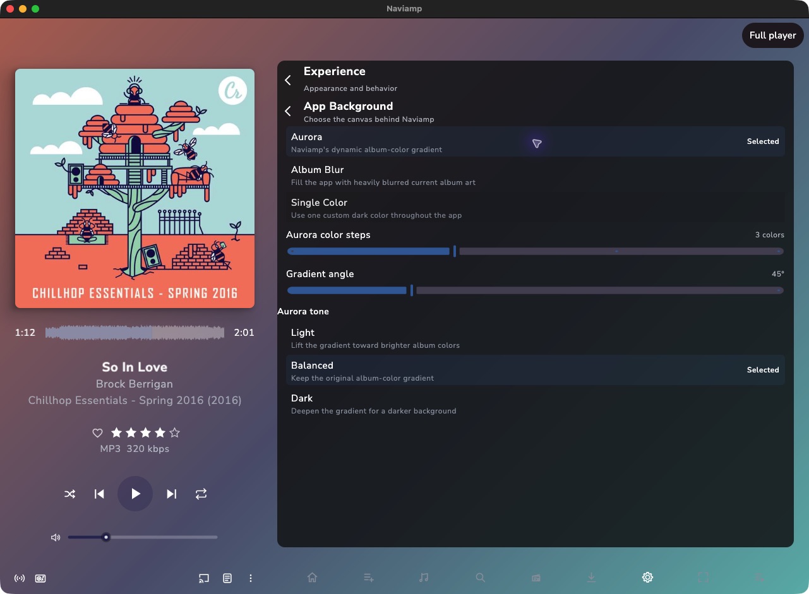Go back from App Background
The height and width of the screenshot is (594, 809).
pos(288,111)
